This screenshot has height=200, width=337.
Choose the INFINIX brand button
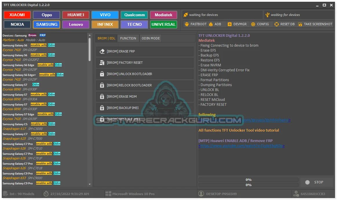[x=105, y=24]
